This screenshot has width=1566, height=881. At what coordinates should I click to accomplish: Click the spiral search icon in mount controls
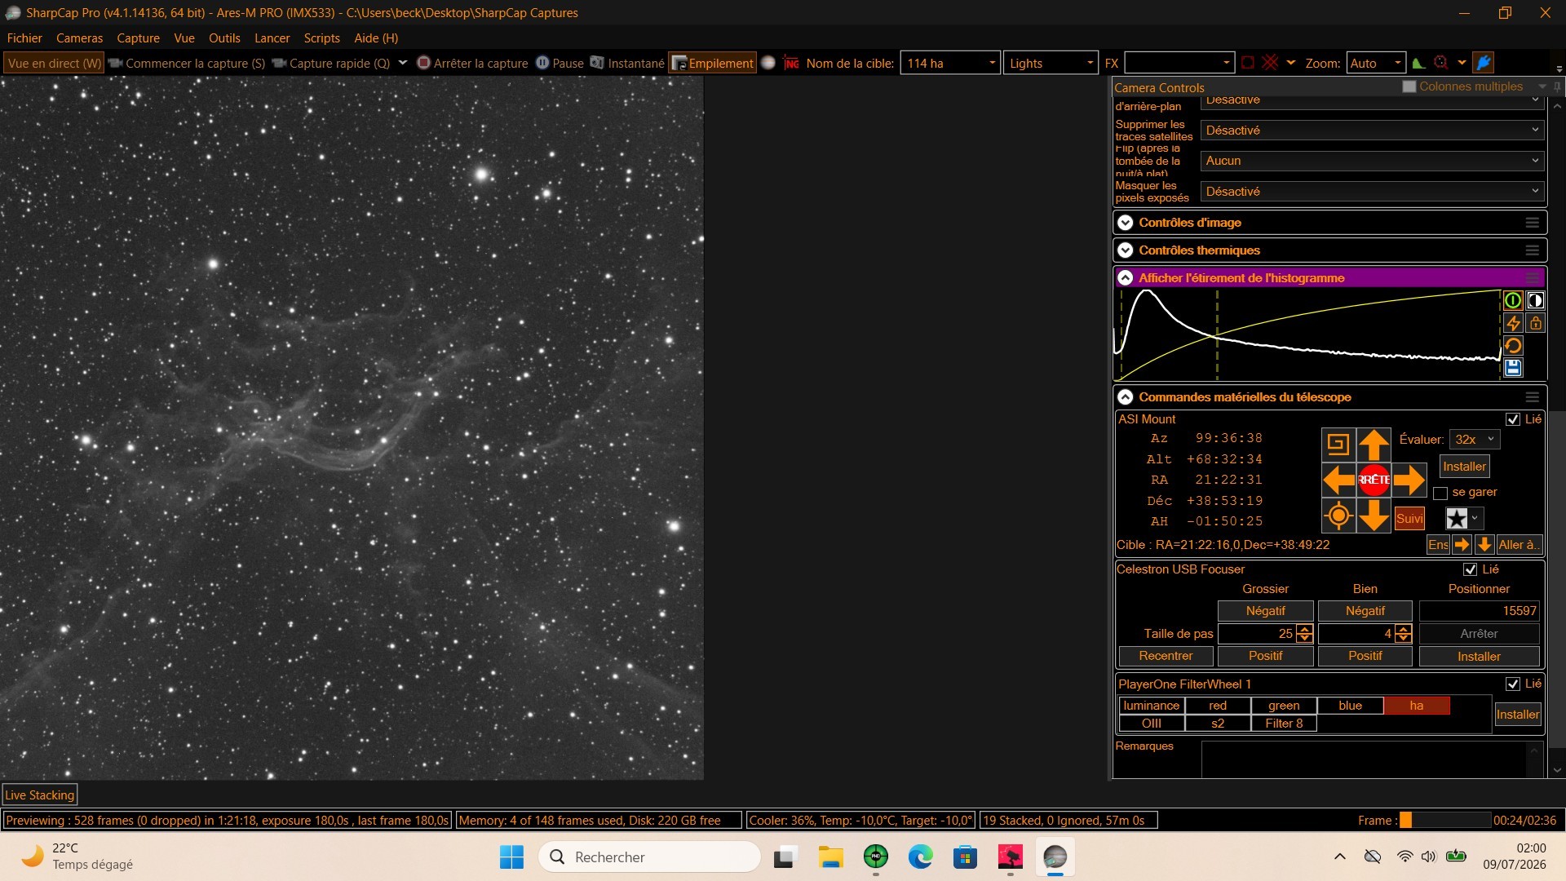click(1338, 445)
